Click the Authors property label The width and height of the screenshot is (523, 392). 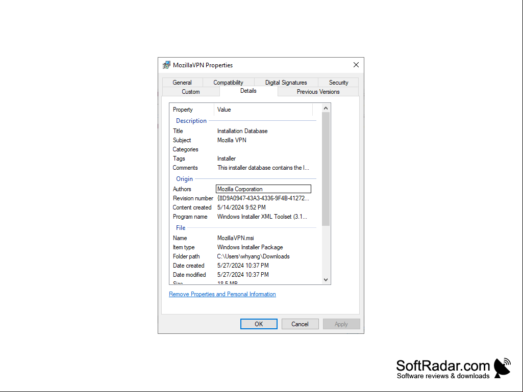click(x=182, y=189)
